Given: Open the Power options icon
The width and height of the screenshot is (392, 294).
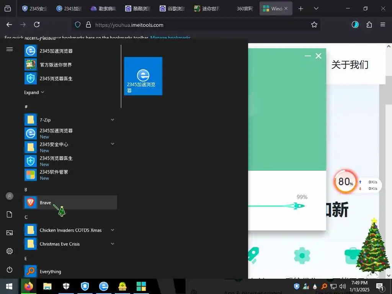Looking at the screenshot, I should click(x=10, y=270).
